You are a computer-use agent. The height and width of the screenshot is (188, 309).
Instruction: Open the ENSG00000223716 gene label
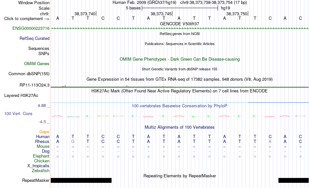tap(31, 28)
